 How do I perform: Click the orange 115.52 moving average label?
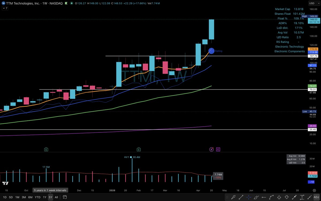point(312,49)
